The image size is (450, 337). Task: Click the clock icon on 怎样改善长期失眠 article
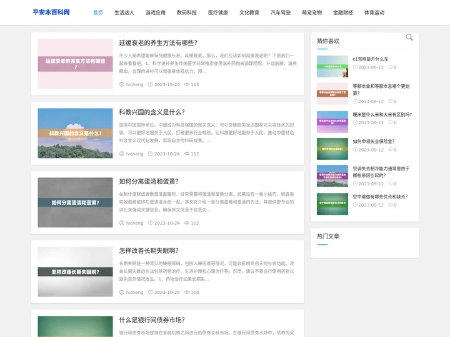pos(150,292)
